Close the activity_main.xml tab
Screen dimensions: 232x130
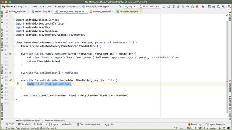tap(28, 12)
